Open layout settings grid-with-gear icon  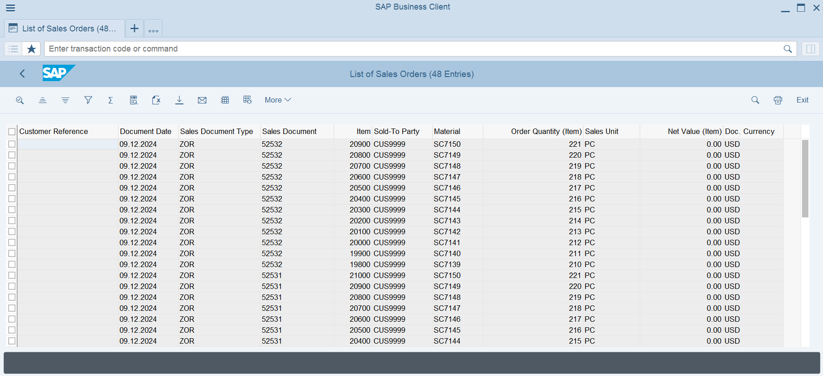coord(248,100)
